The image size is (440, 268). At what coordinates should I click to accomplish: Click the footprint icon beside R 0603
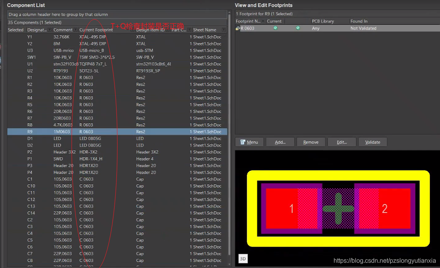click(x=238, y=28)
